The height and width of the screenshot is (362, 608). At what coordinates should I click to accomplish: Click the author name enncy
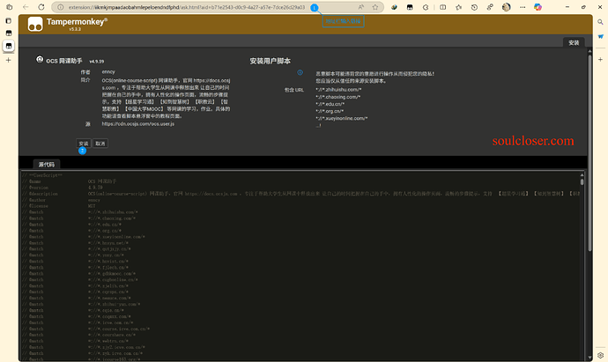click(108, 71)
